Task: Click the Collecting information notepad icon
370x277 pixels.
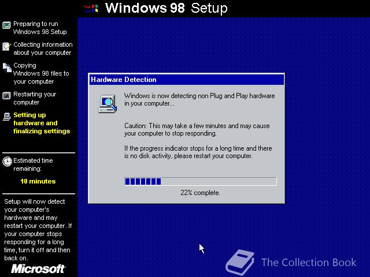Action: click(6, 46)
